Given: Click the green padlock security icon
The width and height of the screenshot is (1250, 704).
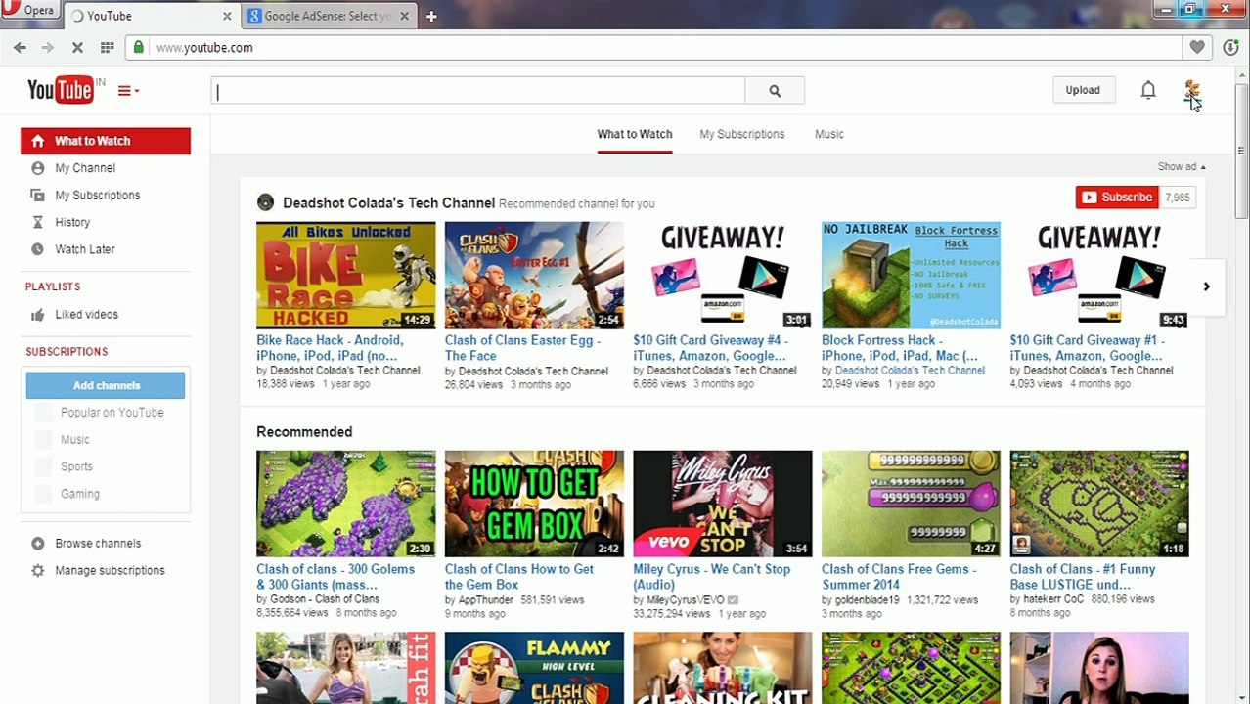Looking at the screenshot, I should (139, 47).
